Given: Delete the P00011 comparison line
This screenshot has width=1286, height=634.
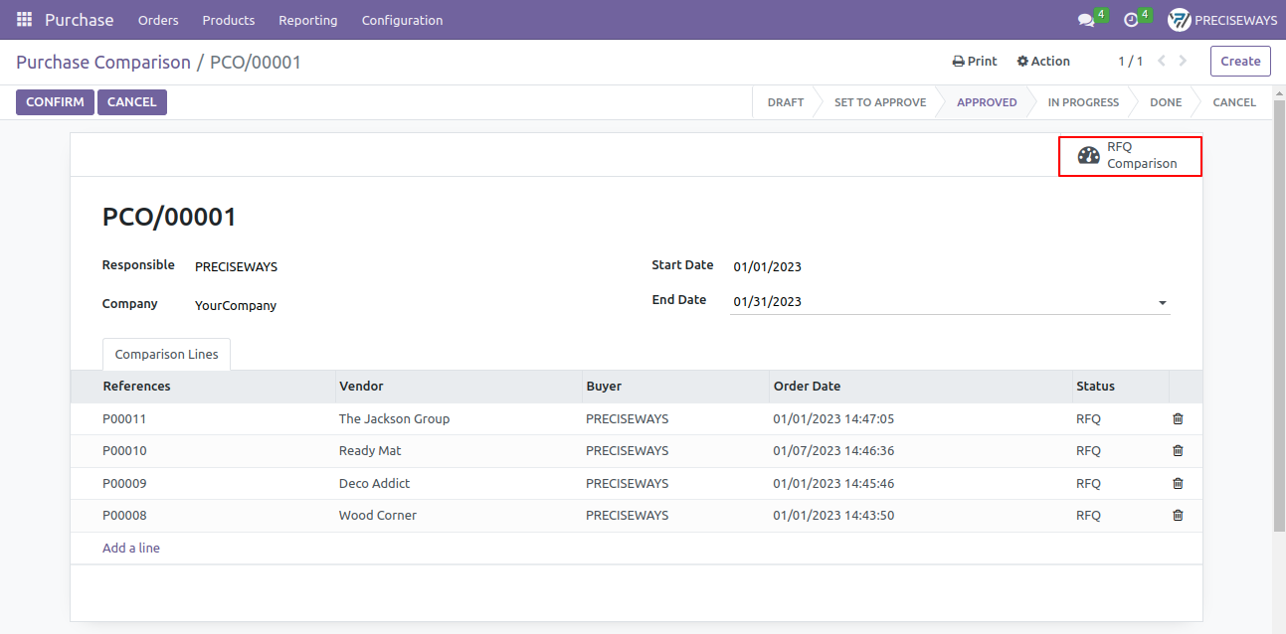Looking at the screenshot, I should click(1178, 418).
